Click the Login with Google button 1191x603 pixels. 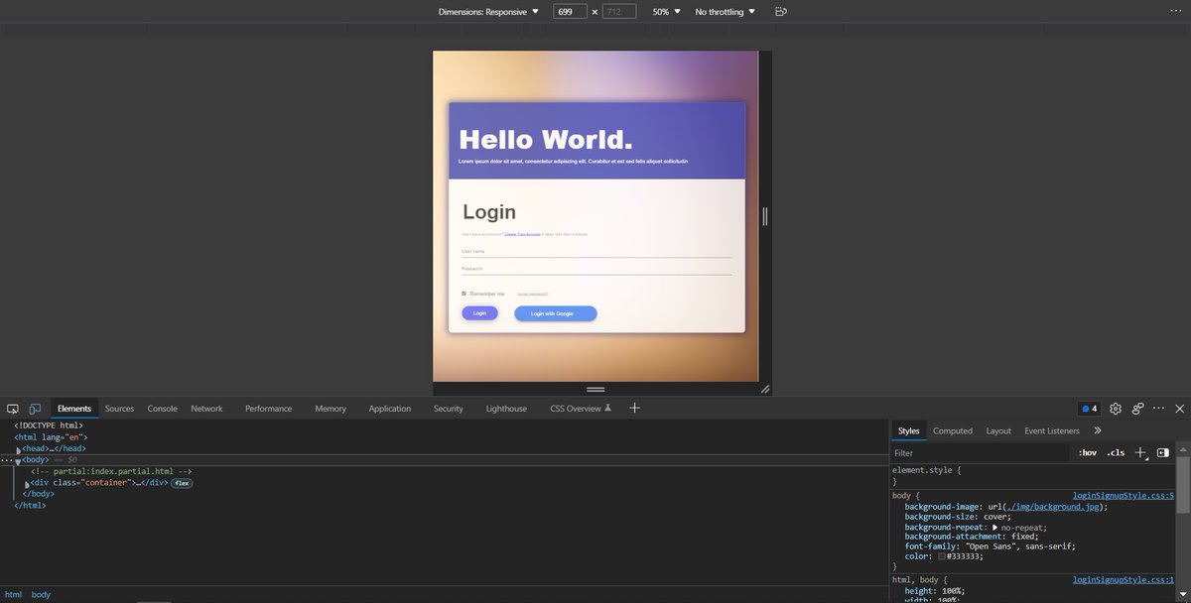[x=556, y=313]
